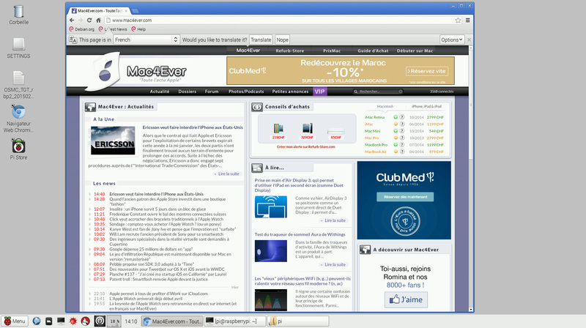Viewport: 586px width, 328px height.
Task: Click the purple VIP button
Action: [319, 92]
